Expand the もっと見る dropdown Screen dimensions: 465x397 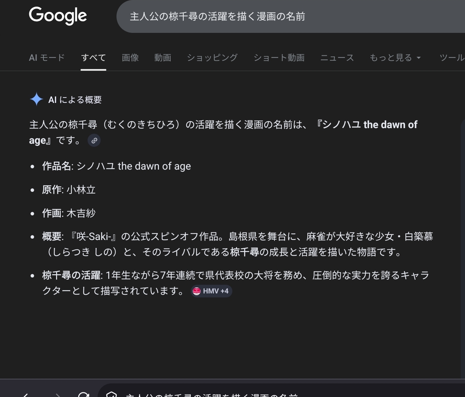coord(395,58)
